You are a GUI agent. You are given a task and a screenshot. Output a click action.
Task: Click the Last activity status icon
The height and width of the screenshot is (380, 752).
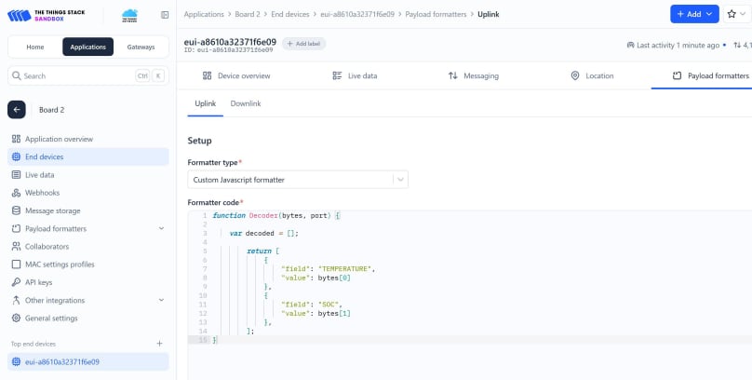pyautogui.click(x=630, y=45)
